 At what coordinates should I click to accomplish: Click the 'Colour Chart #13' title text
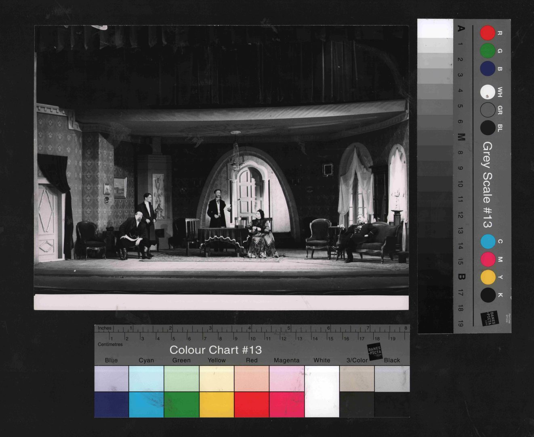click(x=215, y=350)
